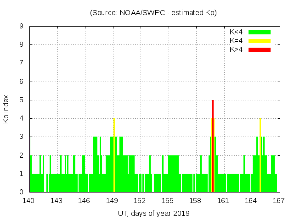Click the 'K<4' legend text label

(x=236, y=32)
